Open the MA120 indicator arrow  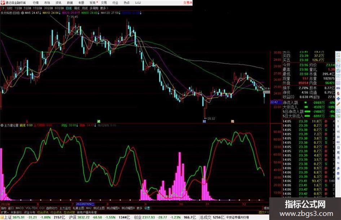(x=119, y=13)
